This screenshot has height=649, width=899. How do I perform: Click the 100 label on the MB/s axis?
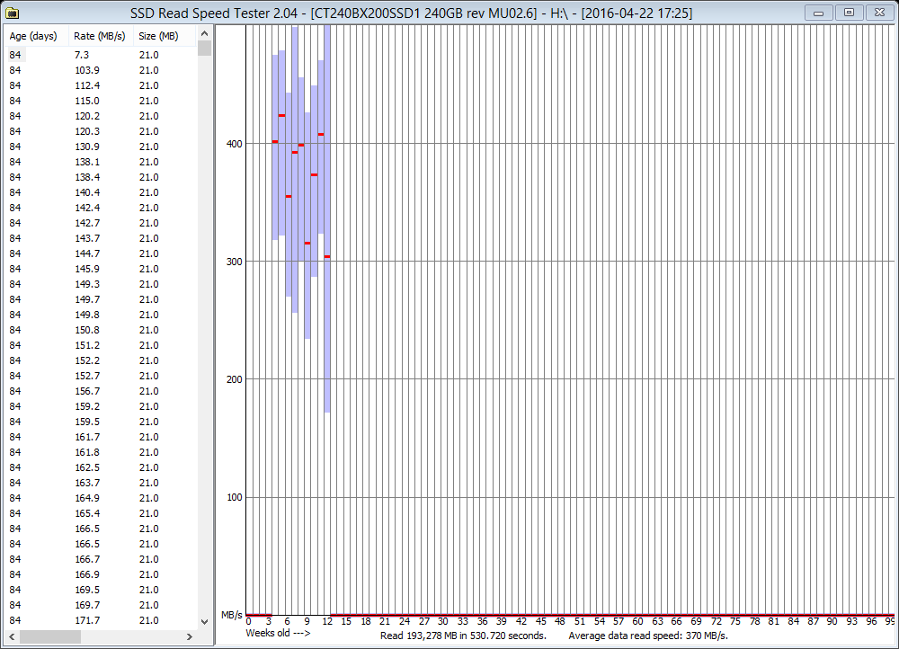tap(235, 498)
